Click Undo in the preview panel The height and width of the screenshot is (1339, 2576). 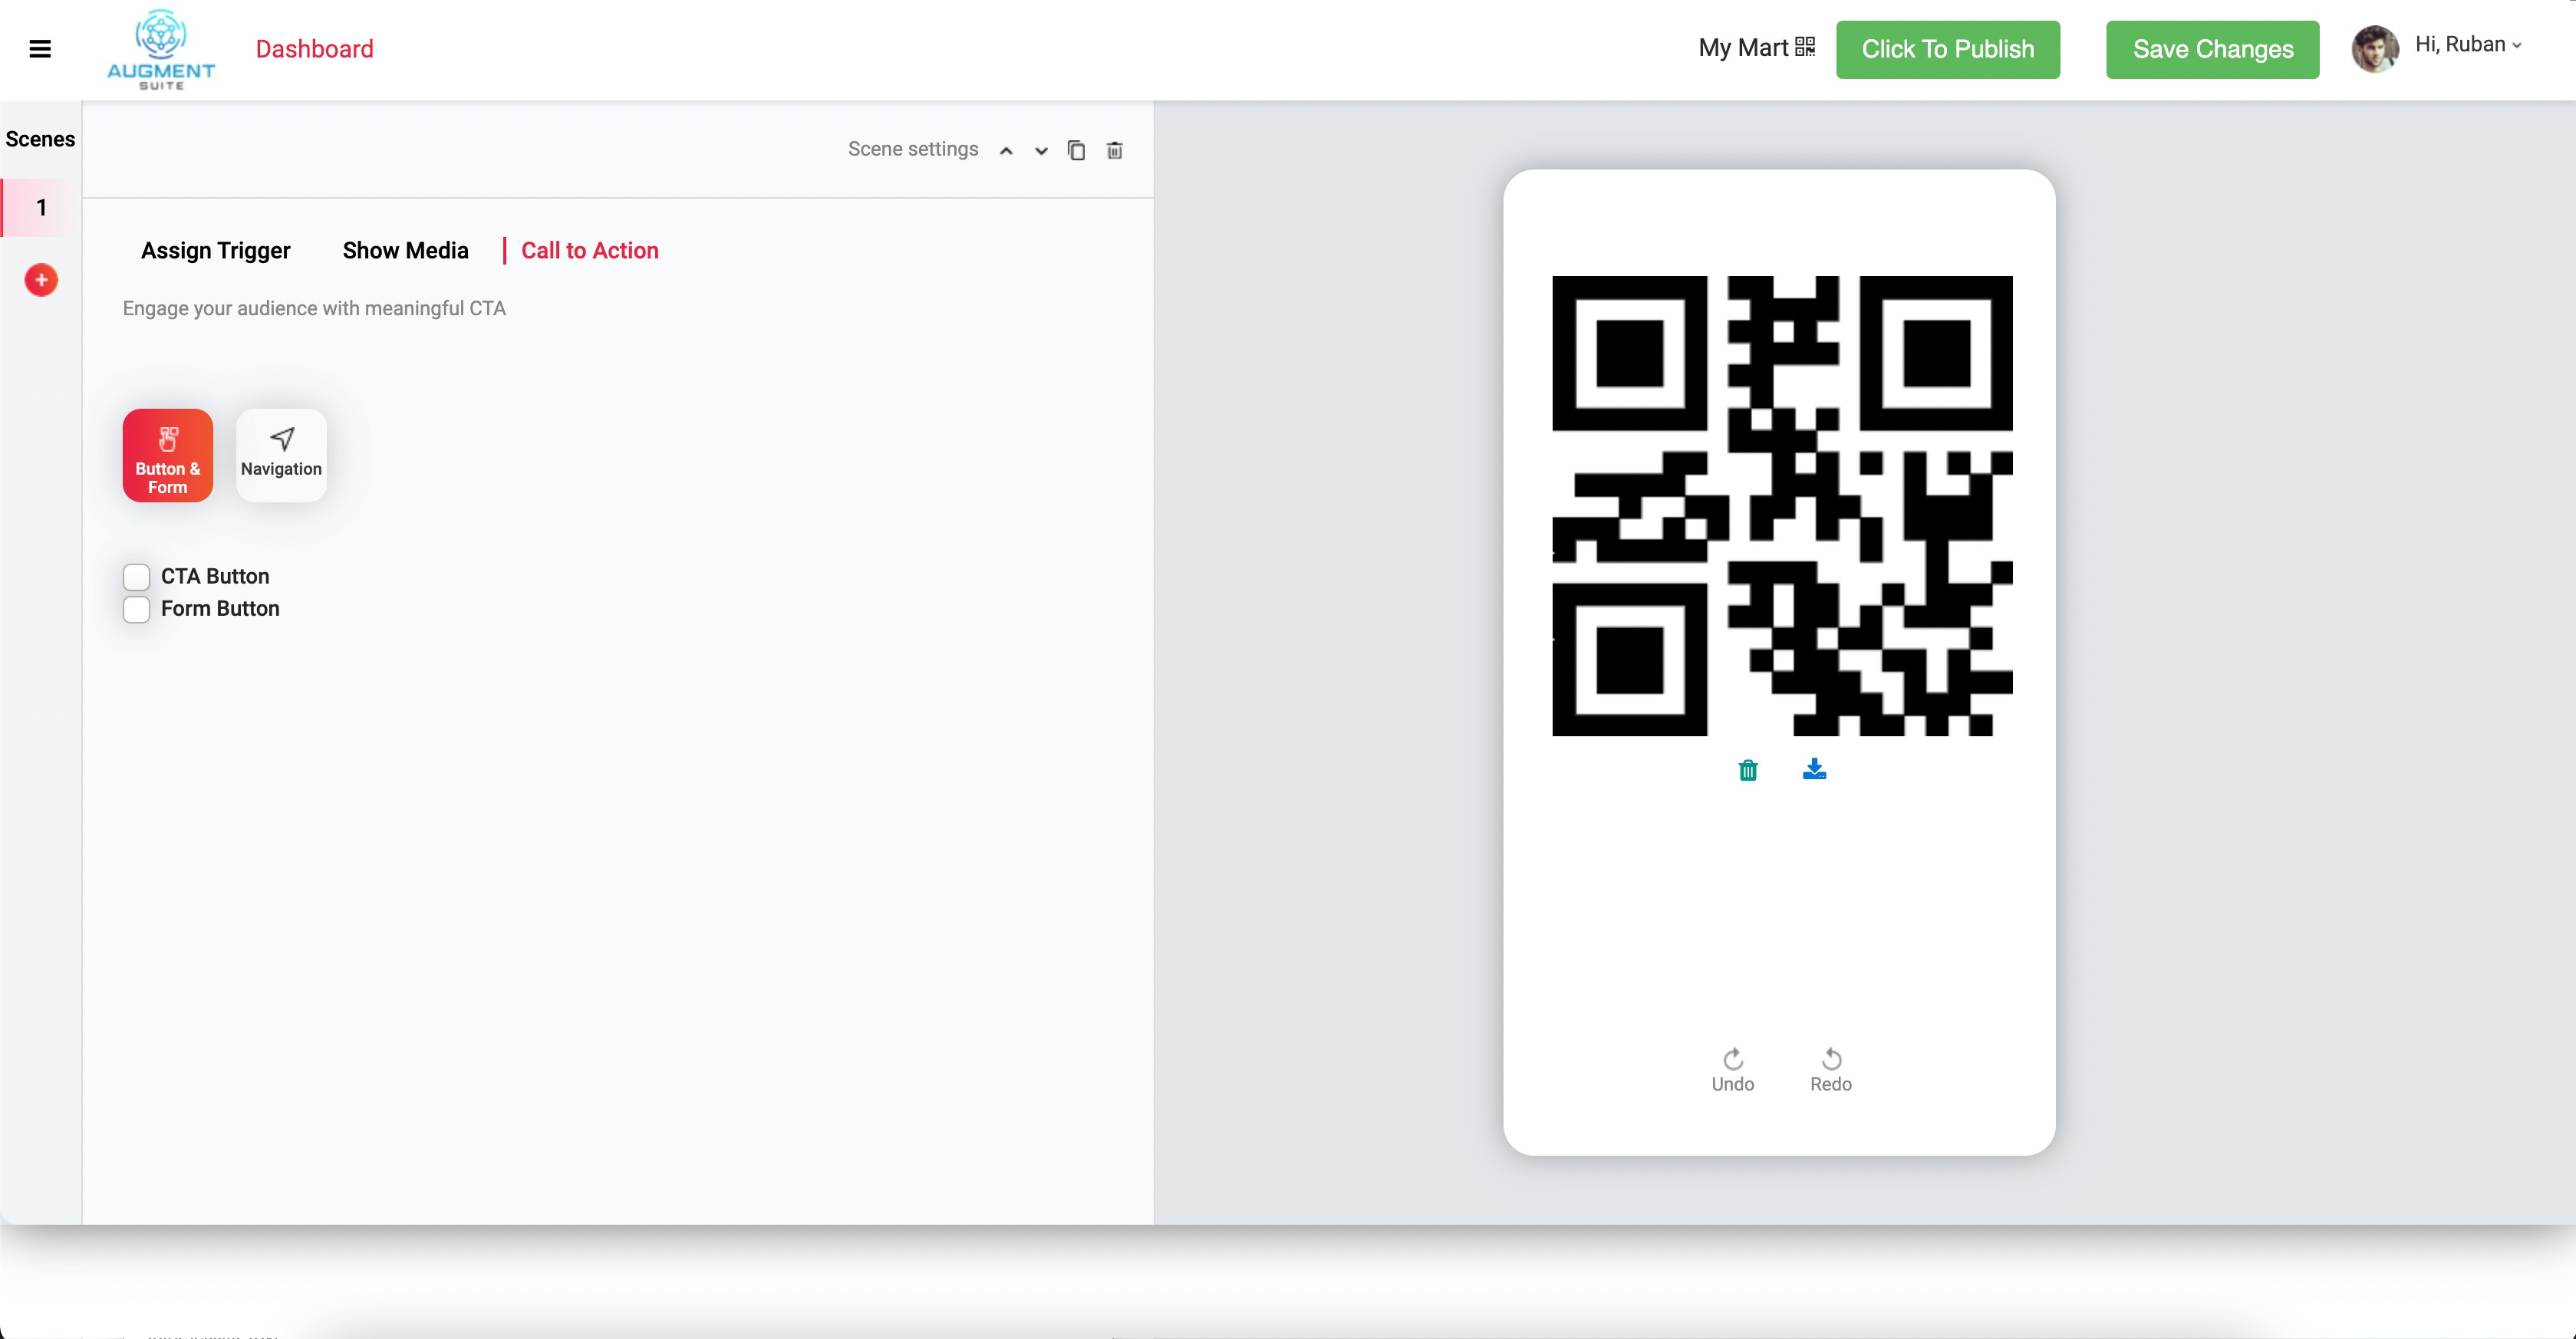(x=1732, y=1070)
